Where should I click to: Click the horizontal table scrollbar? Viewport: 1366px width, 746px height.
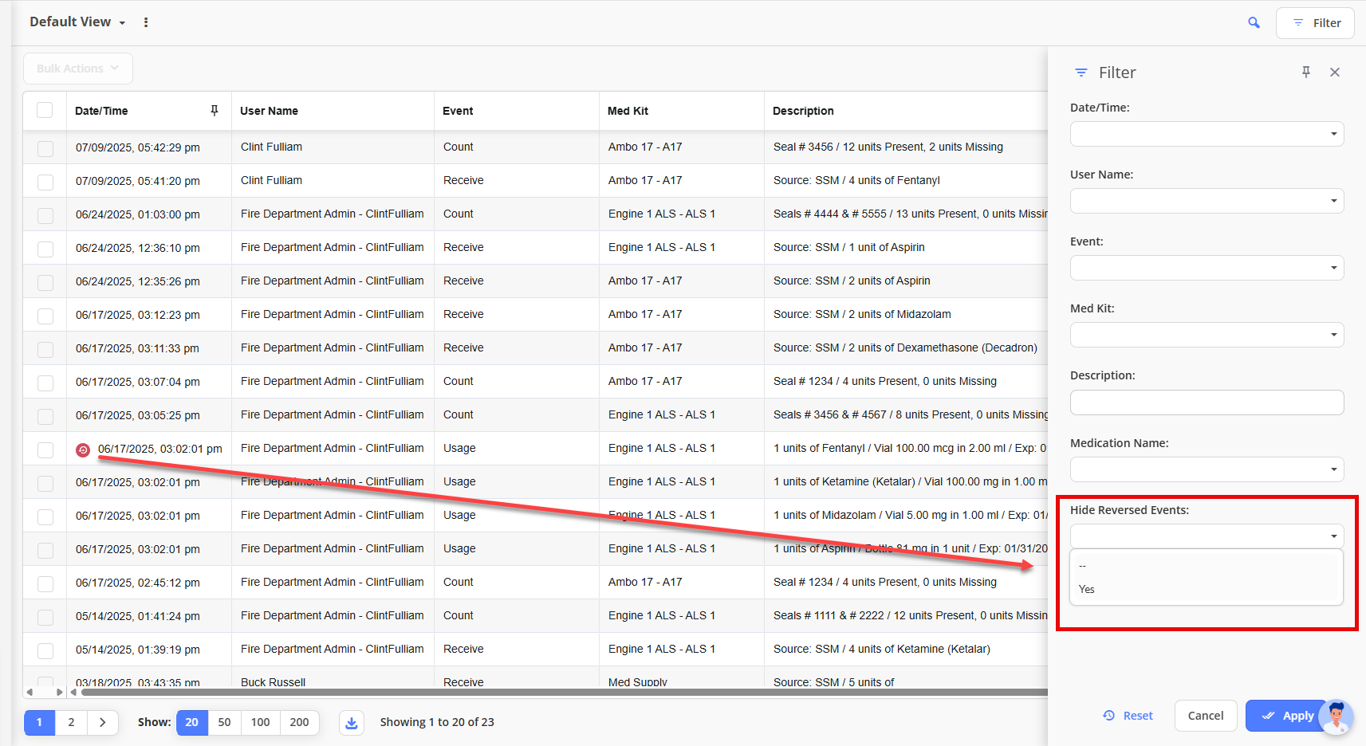click(x=564, y=692)
